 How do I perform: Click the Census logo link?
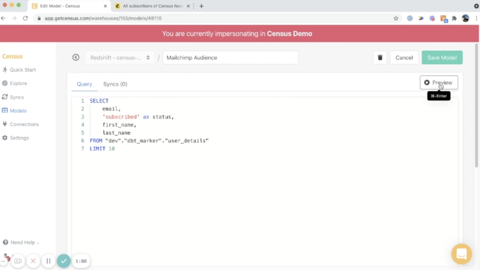pyautogui.click(x=12, y=56)
